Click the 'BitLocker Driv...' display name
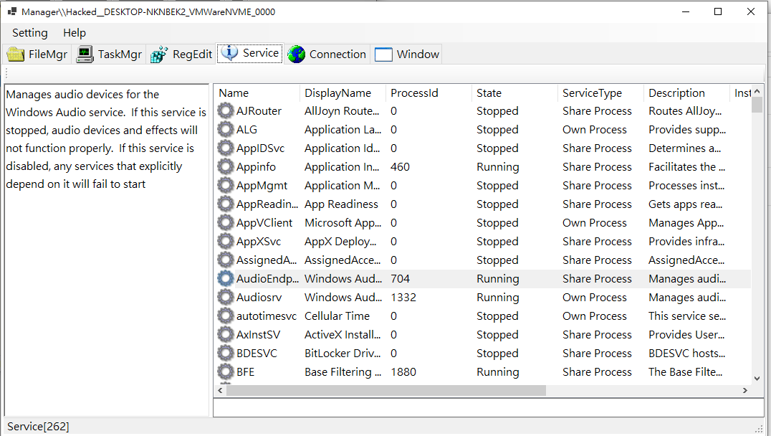The width and height of the screenshot is (771, 436). pyautogui.click(x=343, y=354)
